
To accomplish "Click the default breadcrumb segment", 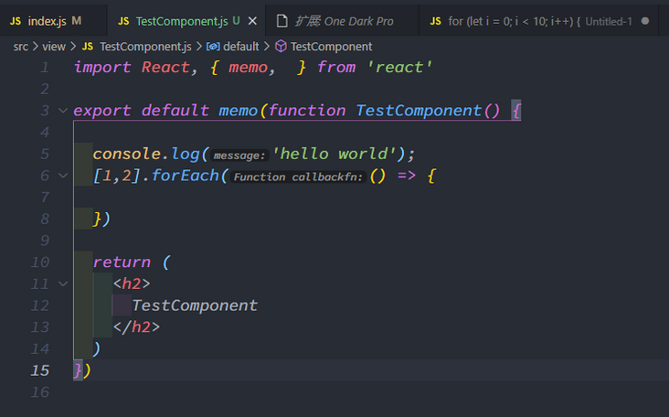I will [241, 47].
